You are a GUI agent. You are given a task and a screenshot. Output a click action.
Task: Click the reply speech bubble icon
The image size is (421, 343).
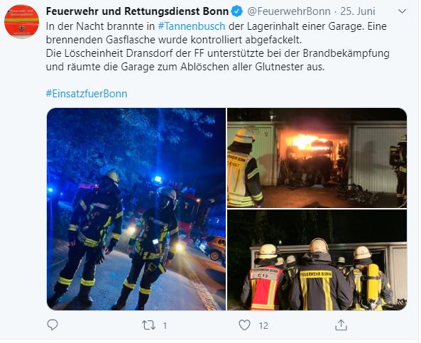(53, 325)
